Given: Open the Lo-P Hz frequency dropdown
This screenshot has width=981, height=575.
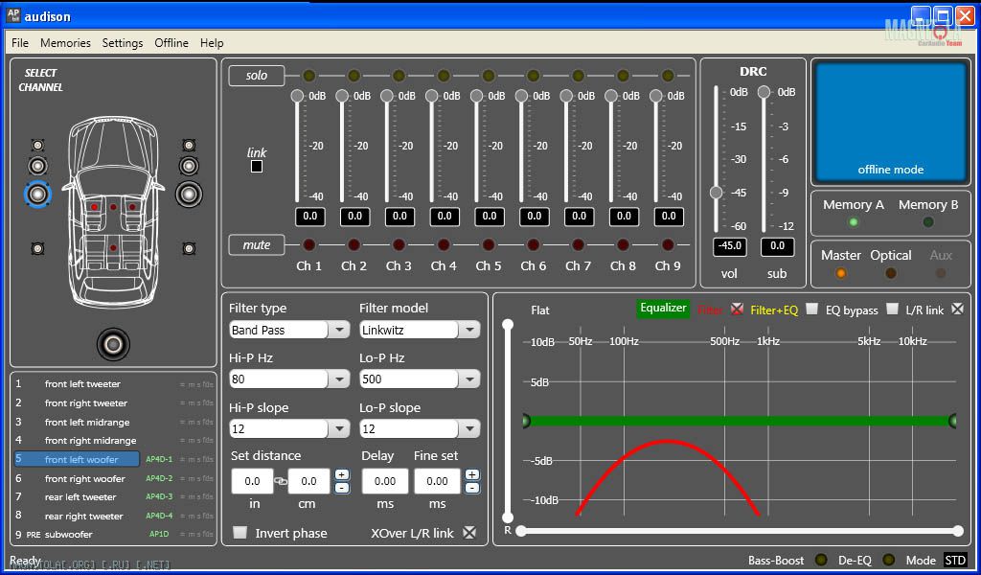Looking at the screenshot, I should 469,379.
